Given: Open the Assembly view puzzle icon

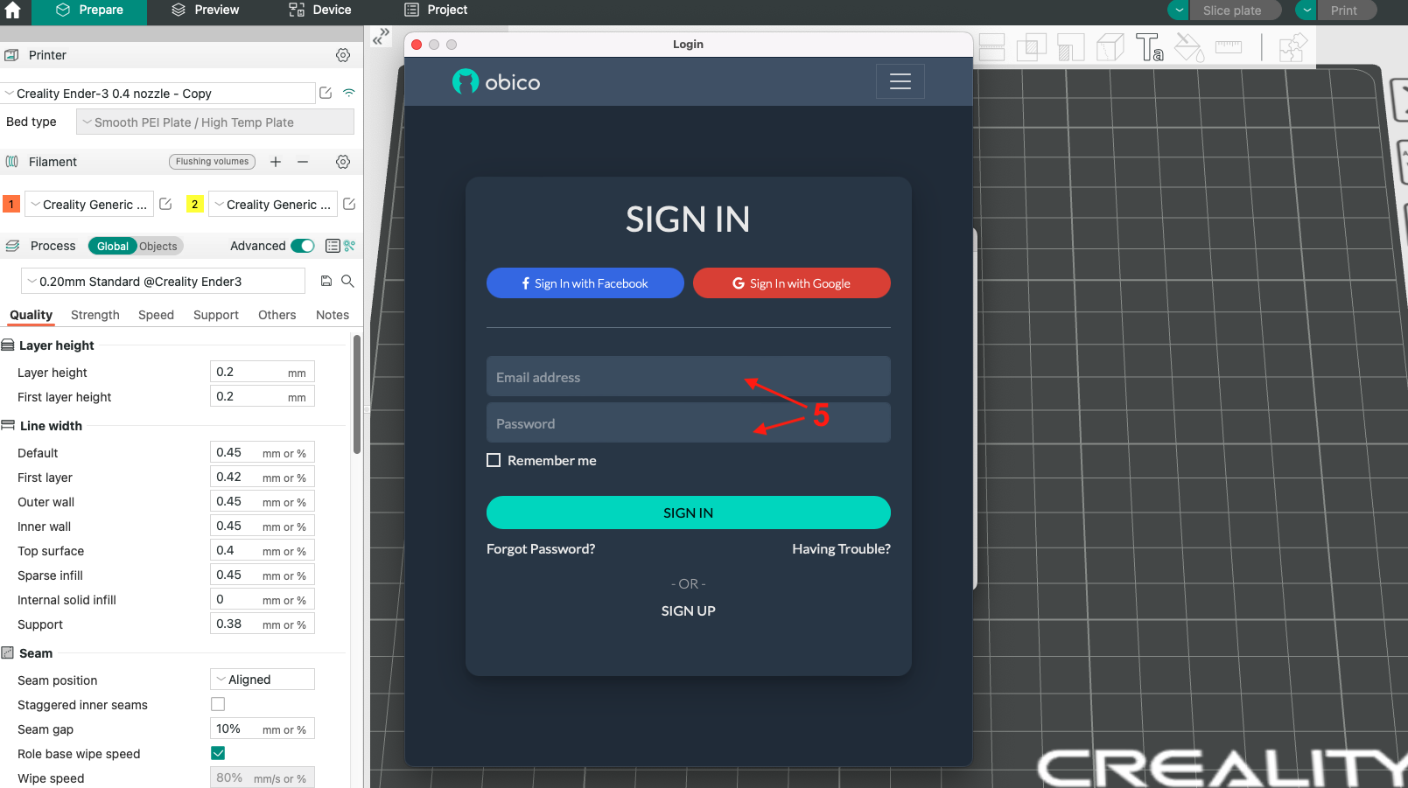Looking at the screenshot, I should coord(1292,47).
